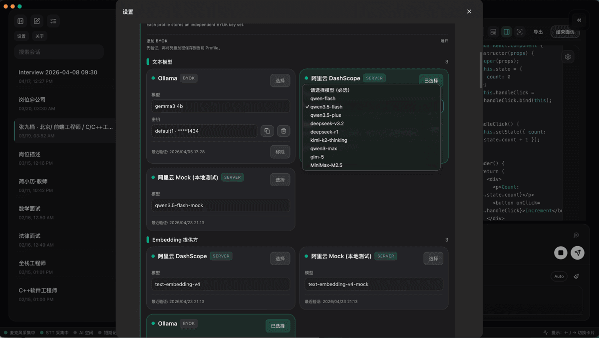Click the double-chevron collapse button
599x338 pixels.
pyautogui.click(x=579, y=20)
